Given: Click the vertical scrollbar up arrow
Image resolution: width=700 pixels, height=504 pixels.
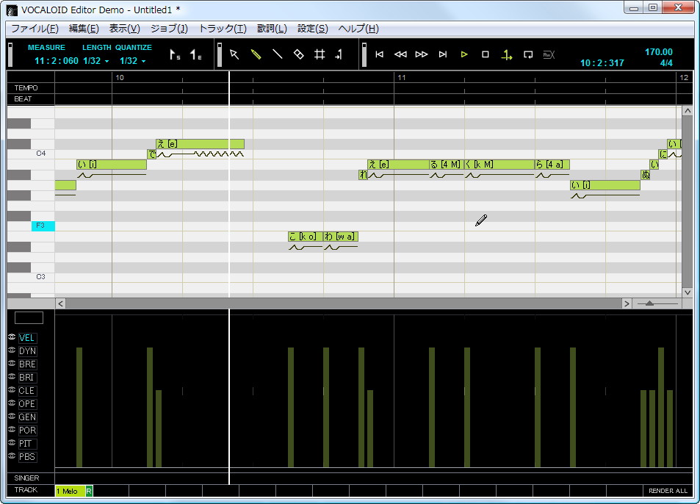Looking at the screenshot, I should pos(688,111).
